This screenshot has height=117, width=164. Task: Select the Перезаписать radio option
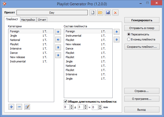coord(129,34)
